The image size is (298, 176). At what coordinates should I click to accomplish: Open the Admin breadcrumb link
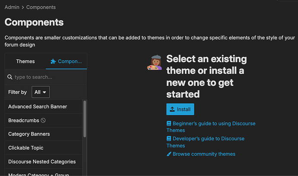click(12, 7)
